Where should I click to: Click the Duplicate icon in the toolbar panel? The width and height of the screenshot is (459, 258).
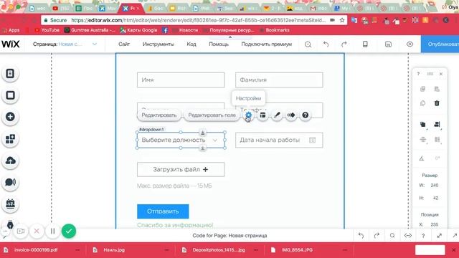[422, 103]
